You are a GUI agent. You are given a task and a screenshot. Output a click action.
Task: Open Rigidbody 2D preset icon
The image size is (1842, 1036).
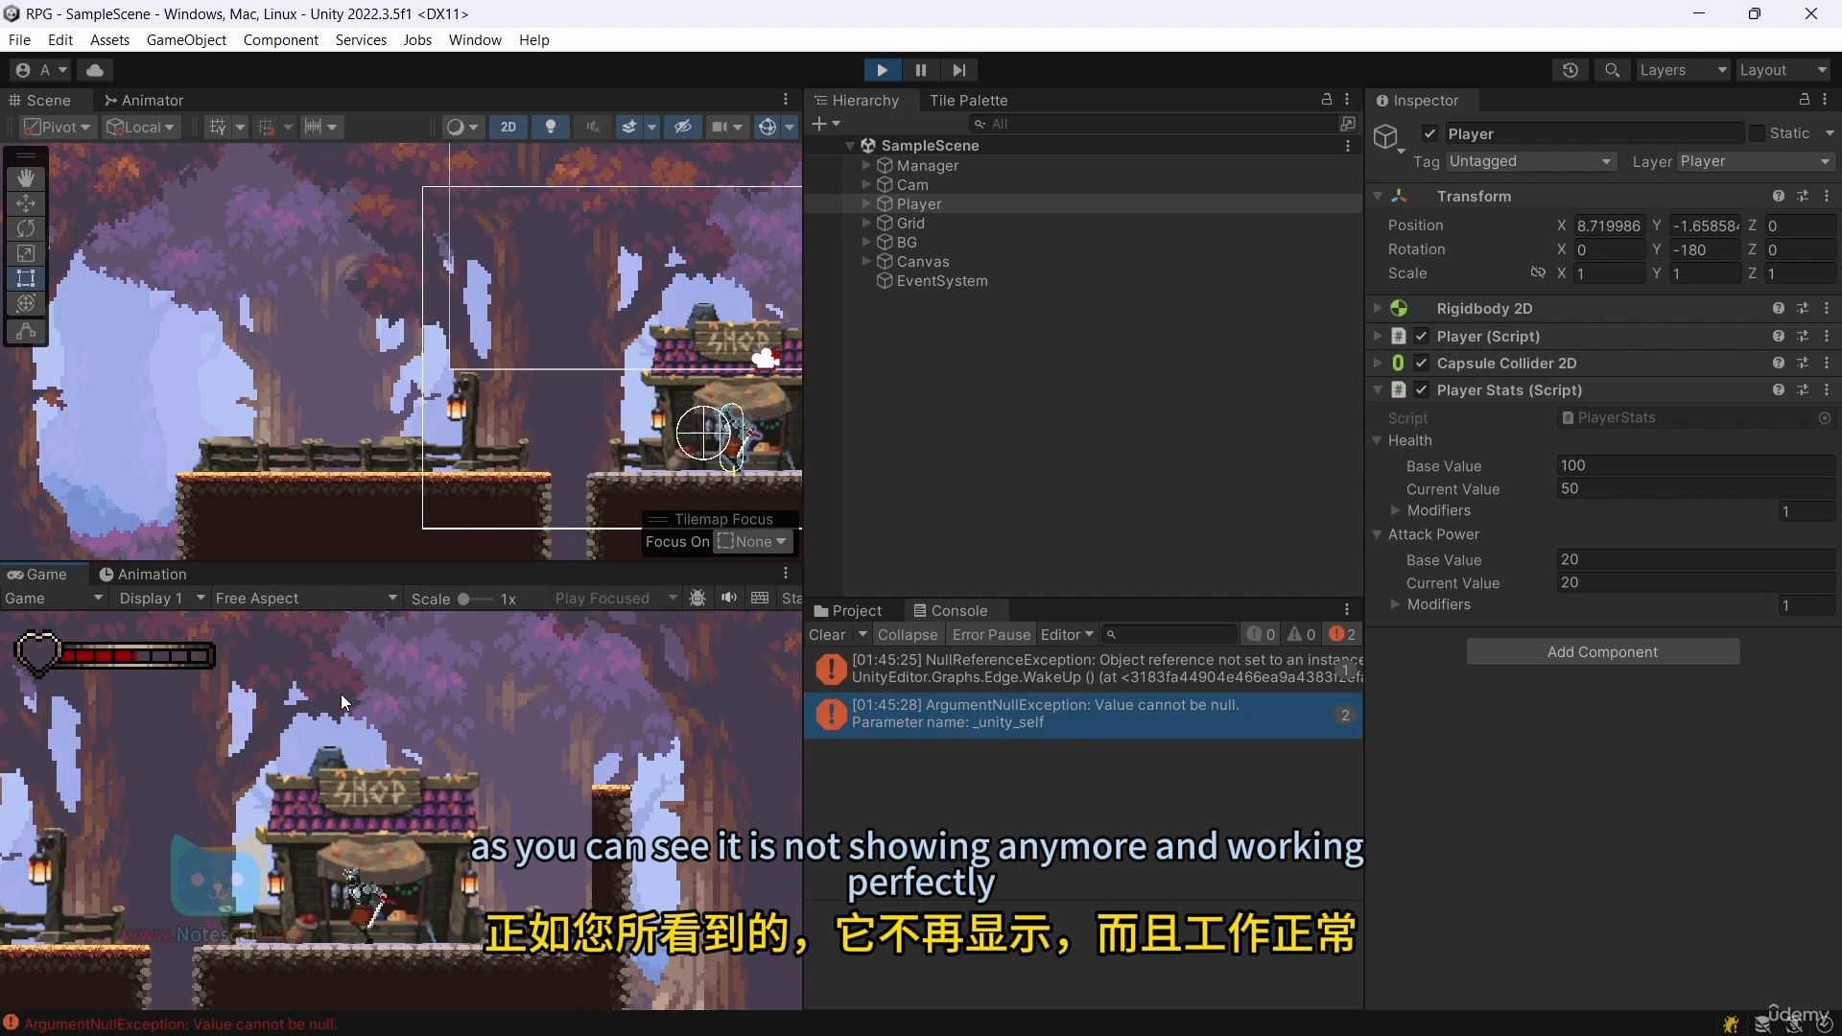click(x=1803, y=308)
